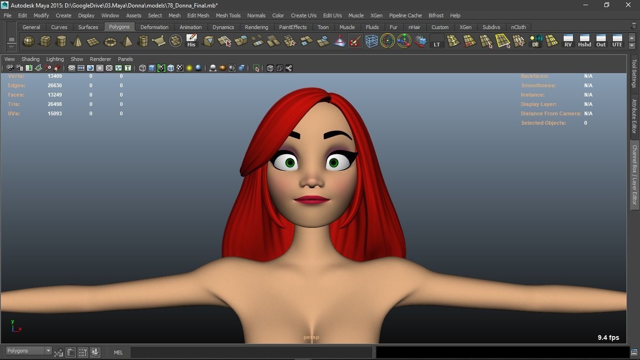Click the image plane panel icon
Viewport: 640px width, 360px height.
(x=38, y=68)
